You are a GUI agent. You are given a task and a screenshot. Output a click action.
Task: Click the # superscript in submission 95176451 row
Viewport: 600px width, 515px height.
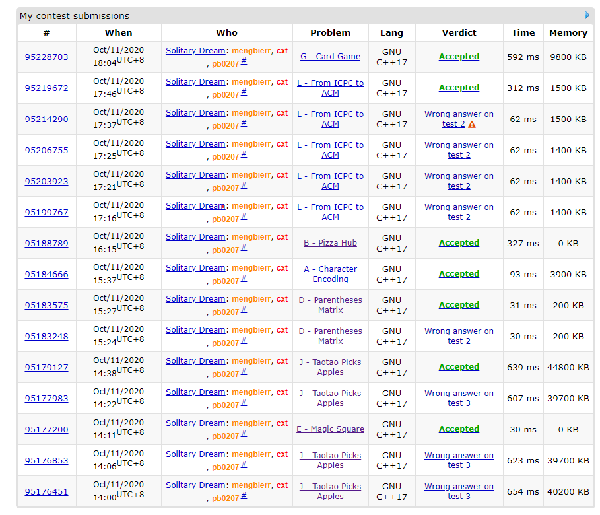[x=244, y=496]
